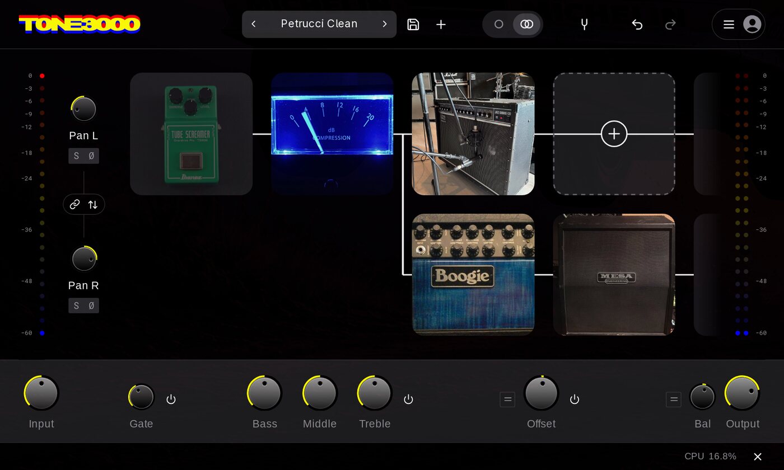This screenshot has height=470, width=784.
Task: Swap left and right channels
Action: click(93, 204)
